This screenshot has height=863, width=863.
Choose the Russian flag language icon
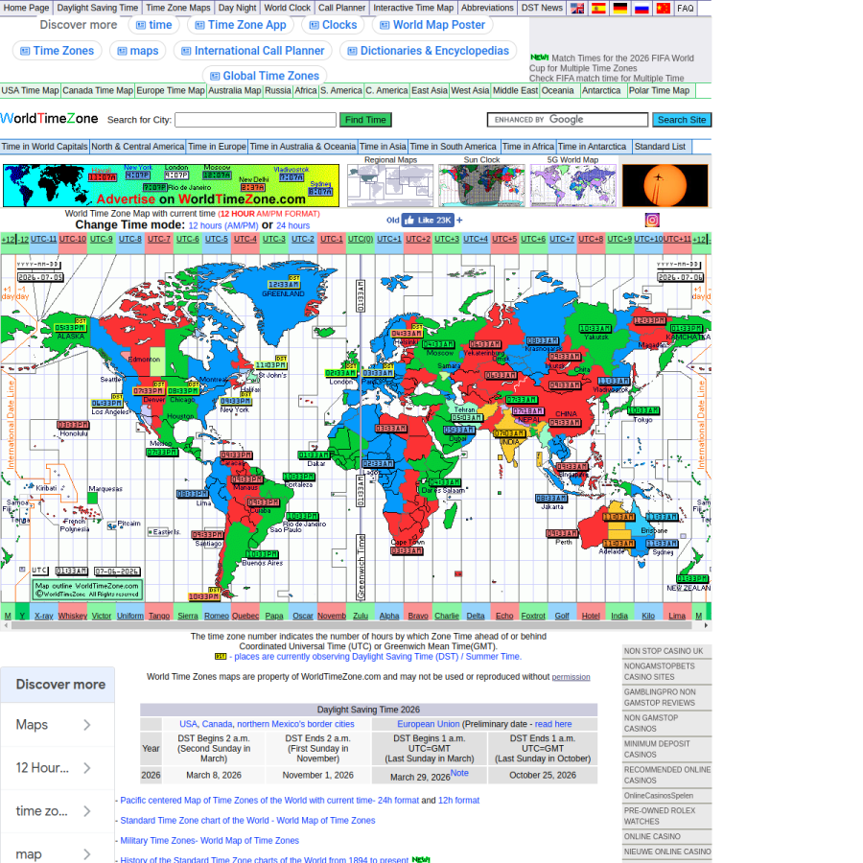[641, 9]
